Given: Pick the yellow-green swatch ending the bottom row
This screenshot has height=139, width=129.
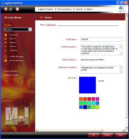Looking at the screenshot, I should [x=97, y=107].
